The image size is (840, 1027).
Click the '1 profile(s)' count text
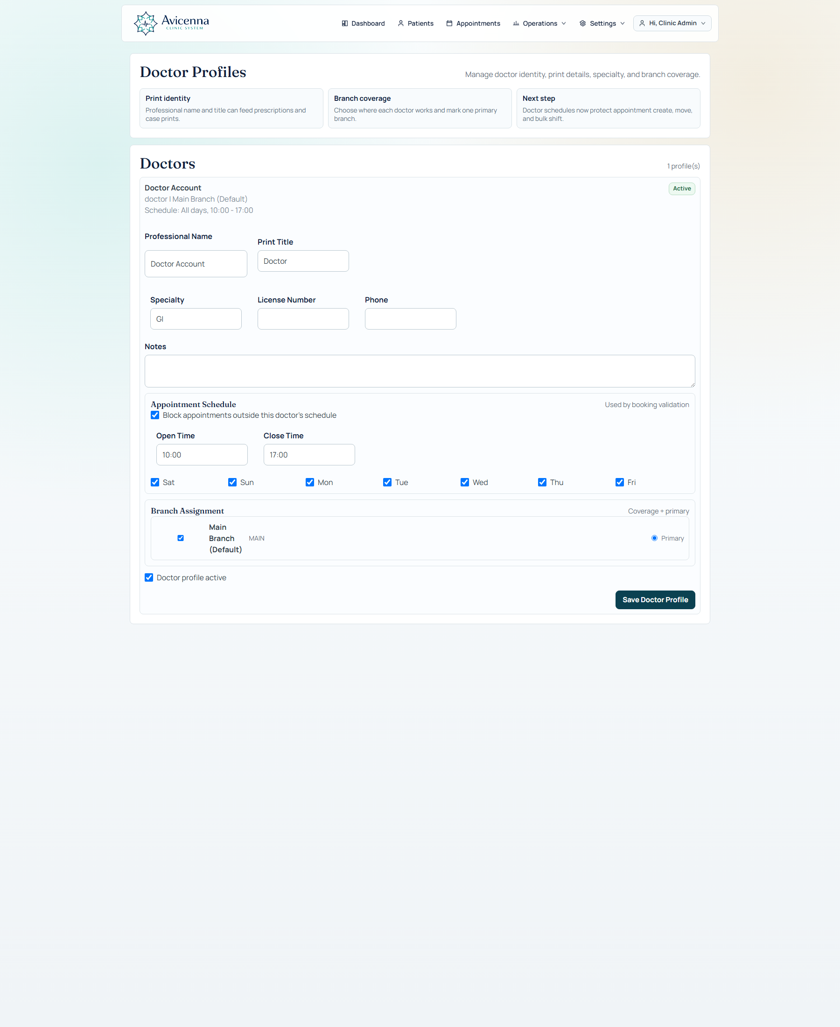pyautogui.click(x=683, y=166)
